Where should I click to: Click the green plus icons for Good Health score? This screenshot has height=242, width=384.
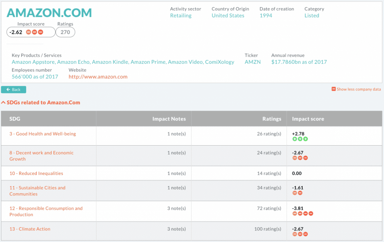[x=300, y=139]
